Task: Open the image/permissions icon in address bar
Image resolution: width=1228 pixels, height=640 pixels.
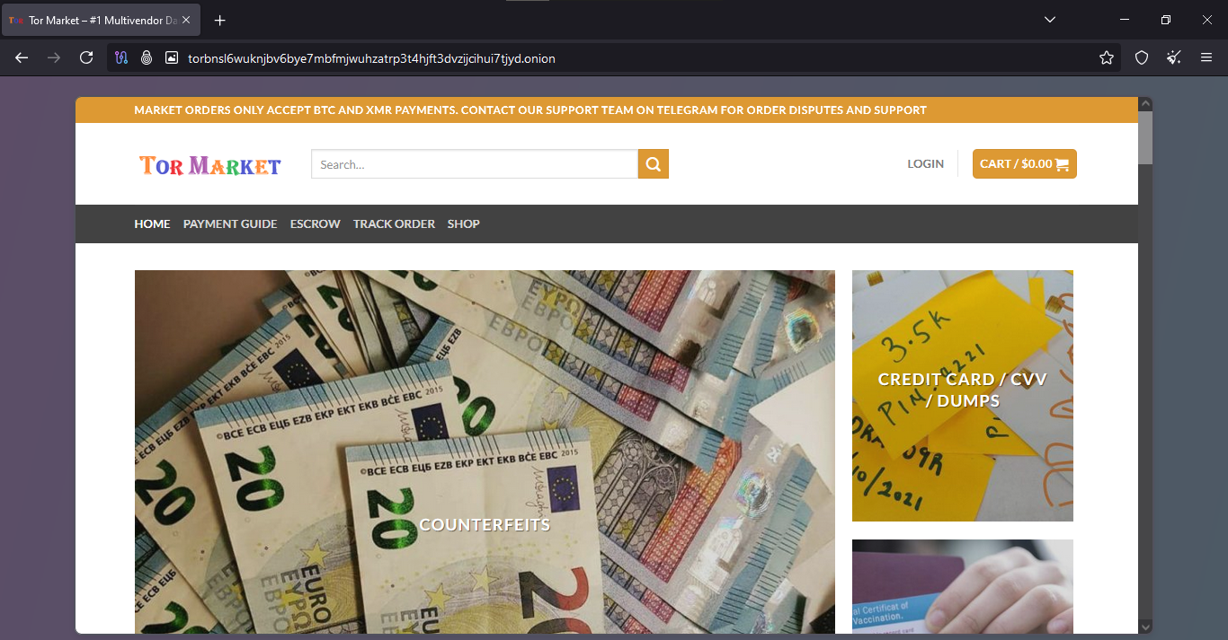Action: [172, 57]
